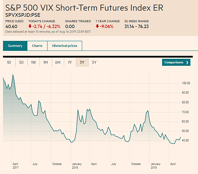Screen dimensions: 198x174
Task: Select the 3D time range
Action: click(x=21, y=62)
